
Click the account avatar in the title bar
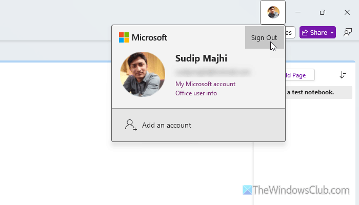(273, 12)
